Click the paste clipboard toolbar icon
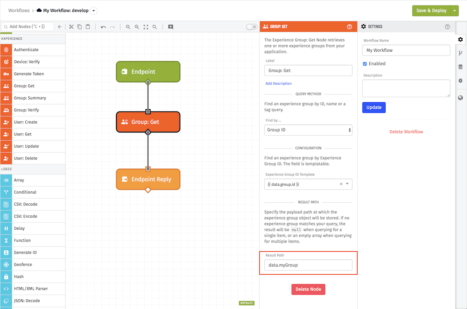The image size is (467, 309). (88, 27)
